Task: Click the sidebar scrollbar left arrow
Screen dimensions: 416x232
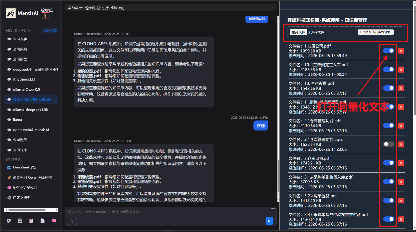Action: click(x=6, y=210)
